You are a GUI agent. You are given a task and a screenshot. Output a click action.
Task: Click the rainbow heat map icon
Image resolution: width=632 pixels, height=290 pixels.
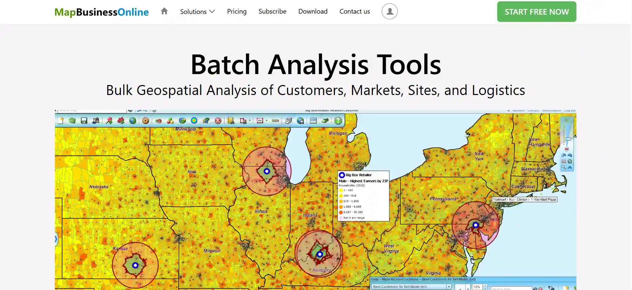point(194,121)
